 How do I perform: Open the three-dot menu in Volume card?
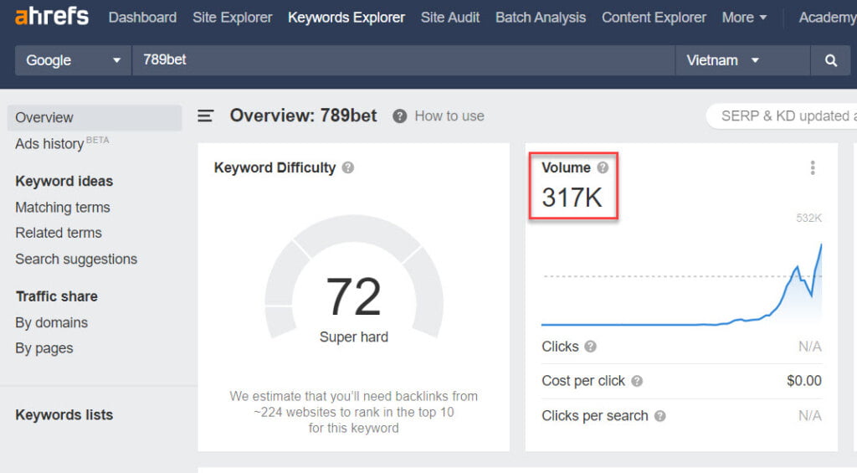[812, 168]
